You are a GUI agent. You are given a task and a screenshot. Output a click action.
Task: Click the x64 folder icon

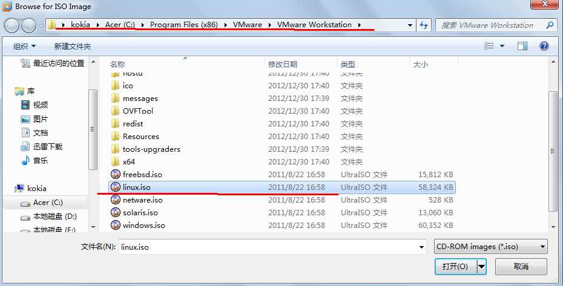tap(115, 161)
